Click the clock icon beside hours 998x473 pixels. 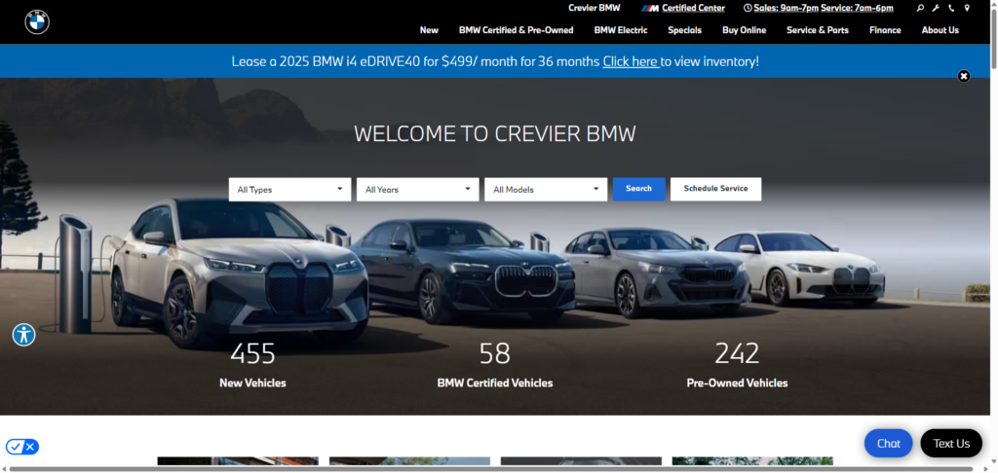click(748, 8)
